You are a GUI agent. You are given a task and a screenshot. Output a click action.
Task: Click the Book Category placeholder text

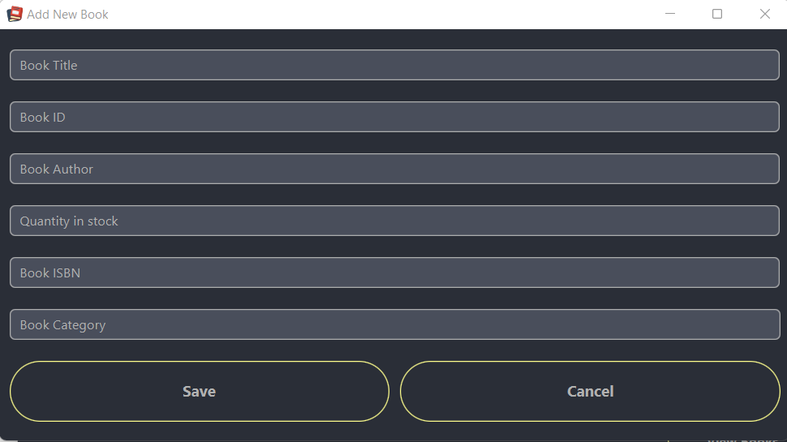point(62,325)
